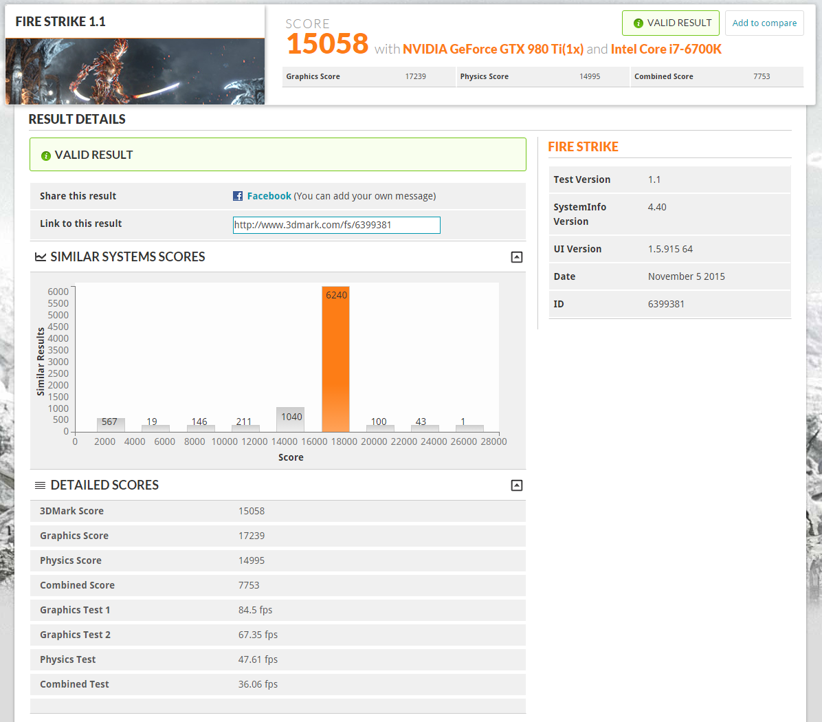Open the Facebook share link
This screenshot has height=722, width=822.
269,196
